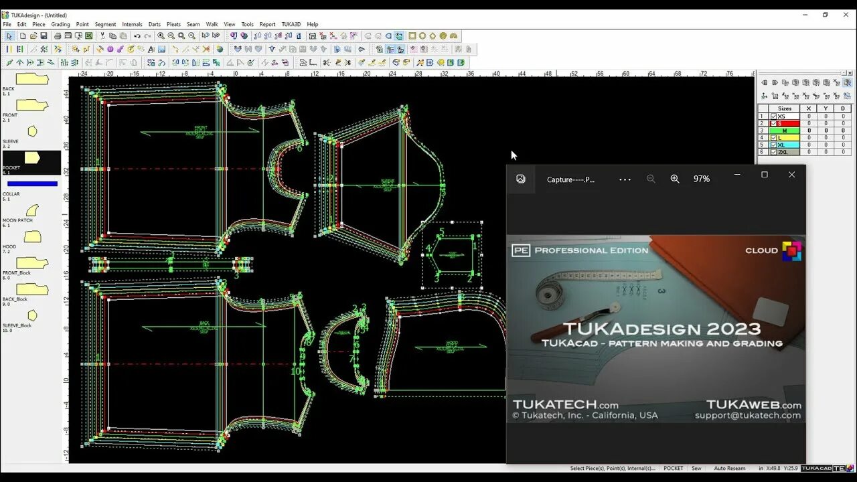Open the Darts menu
Image resolution: width=857 pixels, height=482 pixels.
155,24
